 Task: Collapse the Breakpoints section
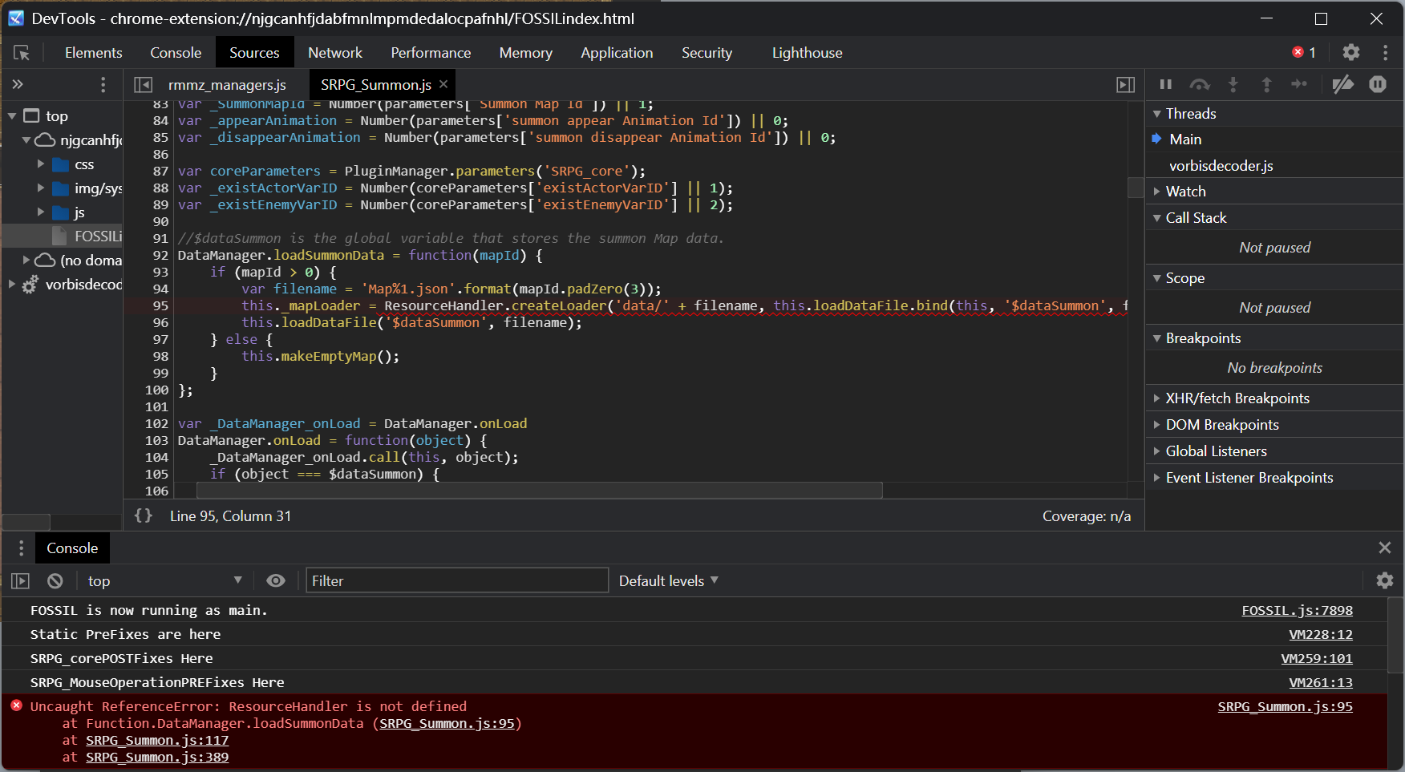1157,338
